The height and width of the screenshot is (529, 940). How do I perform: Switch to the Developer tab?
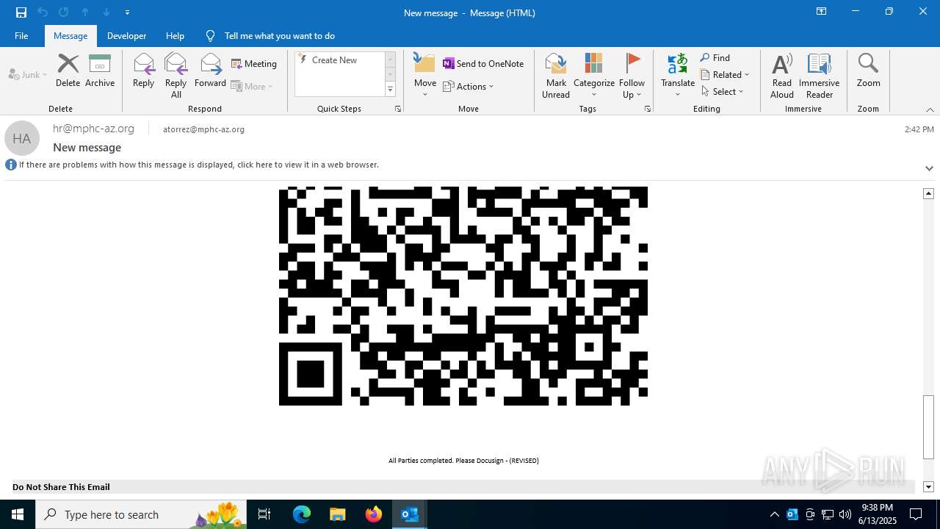coord(126,35)
